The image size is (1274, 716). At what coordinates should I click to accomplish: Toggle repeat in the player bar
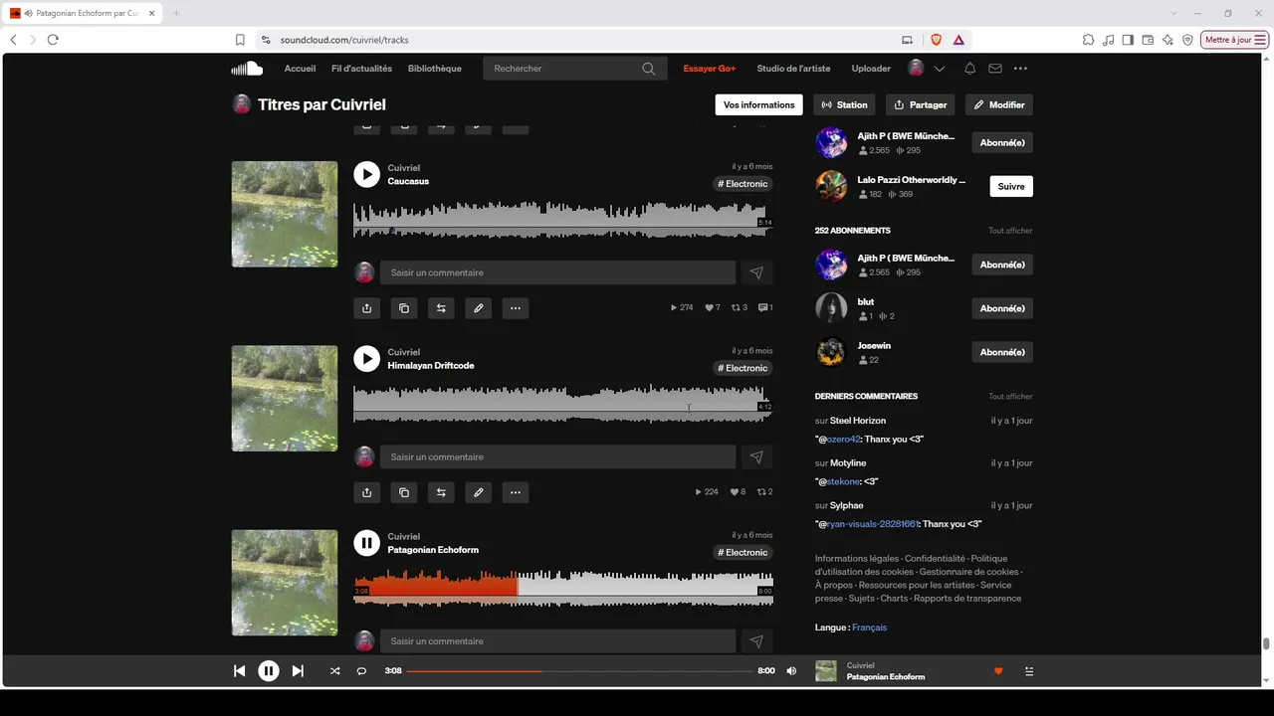(361, 671)
